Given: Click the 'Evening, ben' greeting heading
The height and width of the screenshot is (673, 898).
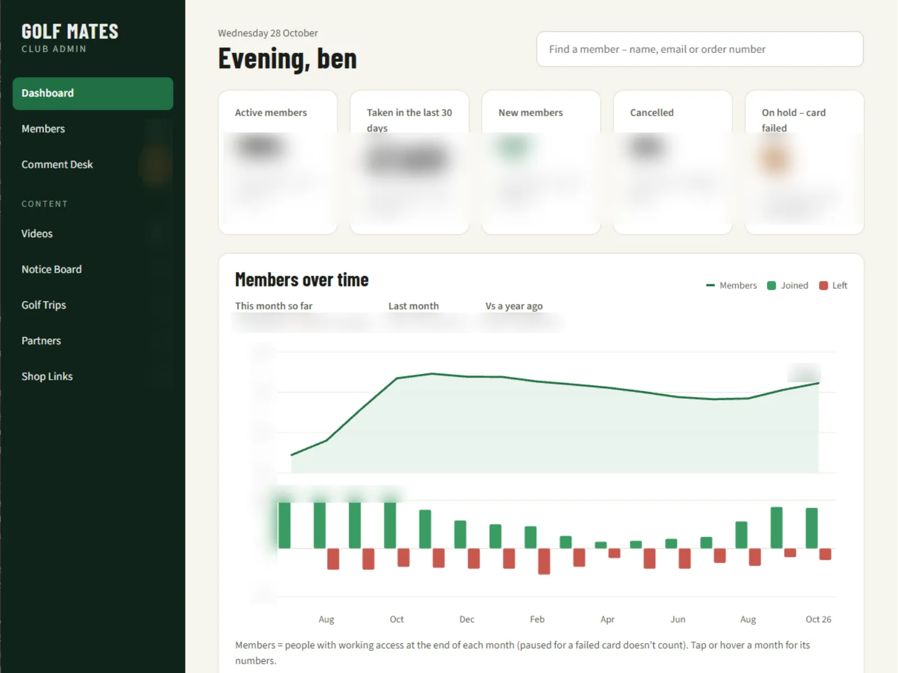Looking at the screenshot, I should tap(287, 59).
